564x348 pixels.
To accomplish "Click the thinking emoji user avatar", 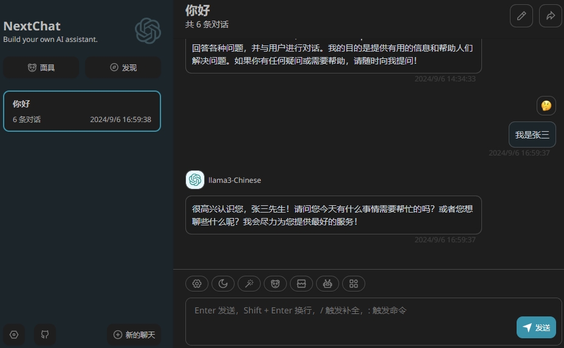I will click(546, 106).
